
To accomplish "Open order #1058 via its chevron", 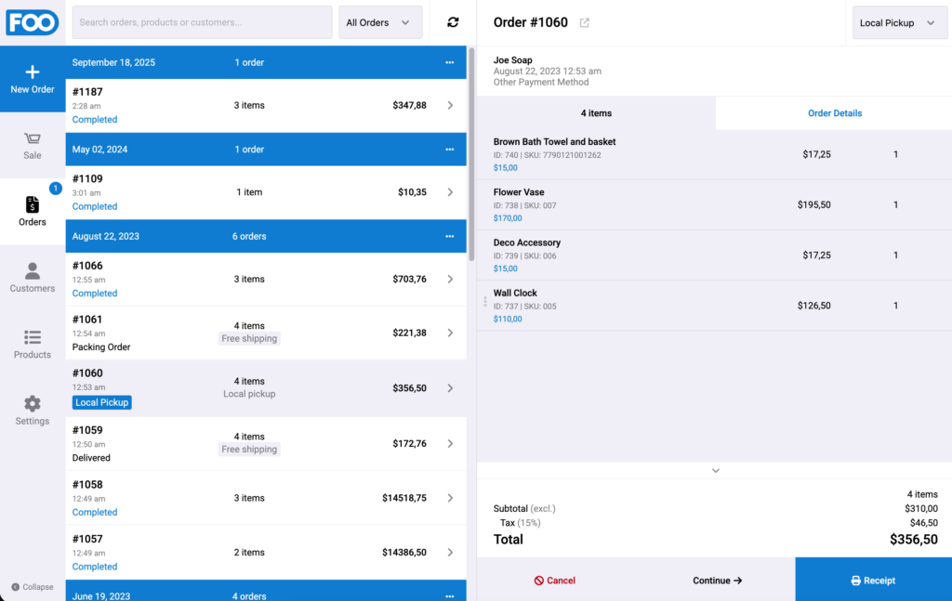I will (x=450, y=498).
